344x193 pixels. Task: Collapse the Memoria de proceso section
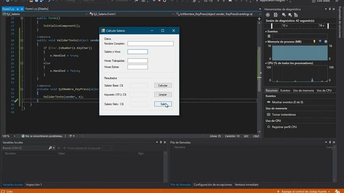(x=266, y=42)
